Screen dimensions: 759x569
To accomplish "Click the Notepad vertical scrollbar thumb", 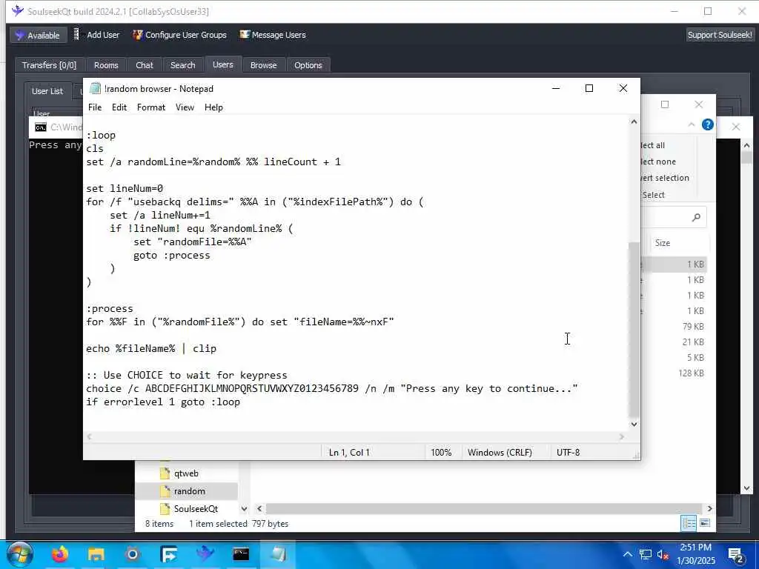I will tap(634, 329).
